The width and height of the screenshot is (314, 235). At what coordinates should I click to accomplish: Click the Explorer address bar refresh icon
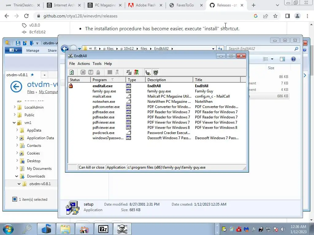pyautogui.click(x=220, y=49)
